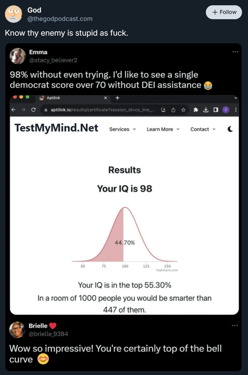Open God's profile avatar
The image size is (248, 375).
[x=13, y=14]
